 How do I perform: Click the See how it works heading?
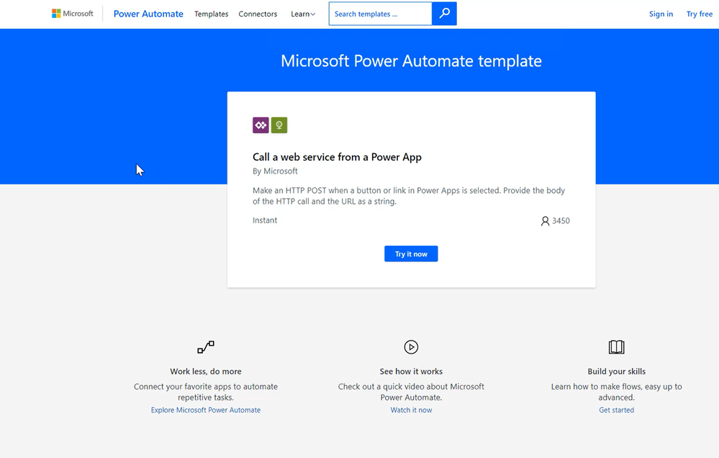click(411, 372)
